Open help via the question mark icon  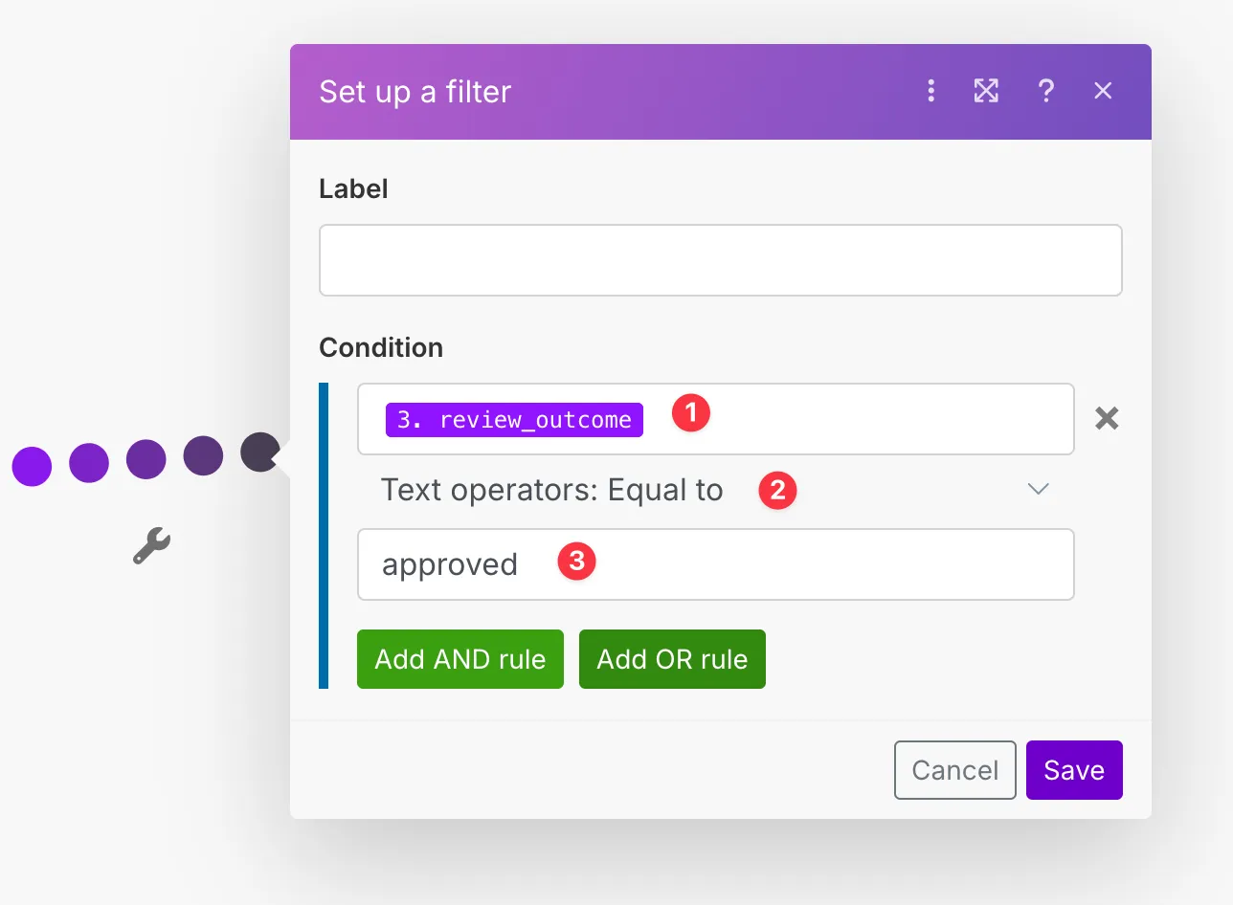pyautogui.click(x=1046, y=91)
